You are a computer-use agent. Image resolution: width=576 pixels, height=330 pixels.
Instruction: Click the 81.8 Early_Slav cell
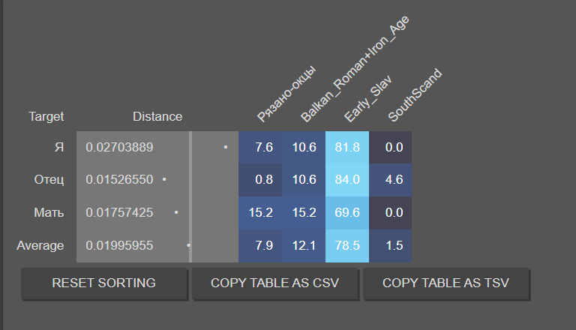tap(347, 148)
